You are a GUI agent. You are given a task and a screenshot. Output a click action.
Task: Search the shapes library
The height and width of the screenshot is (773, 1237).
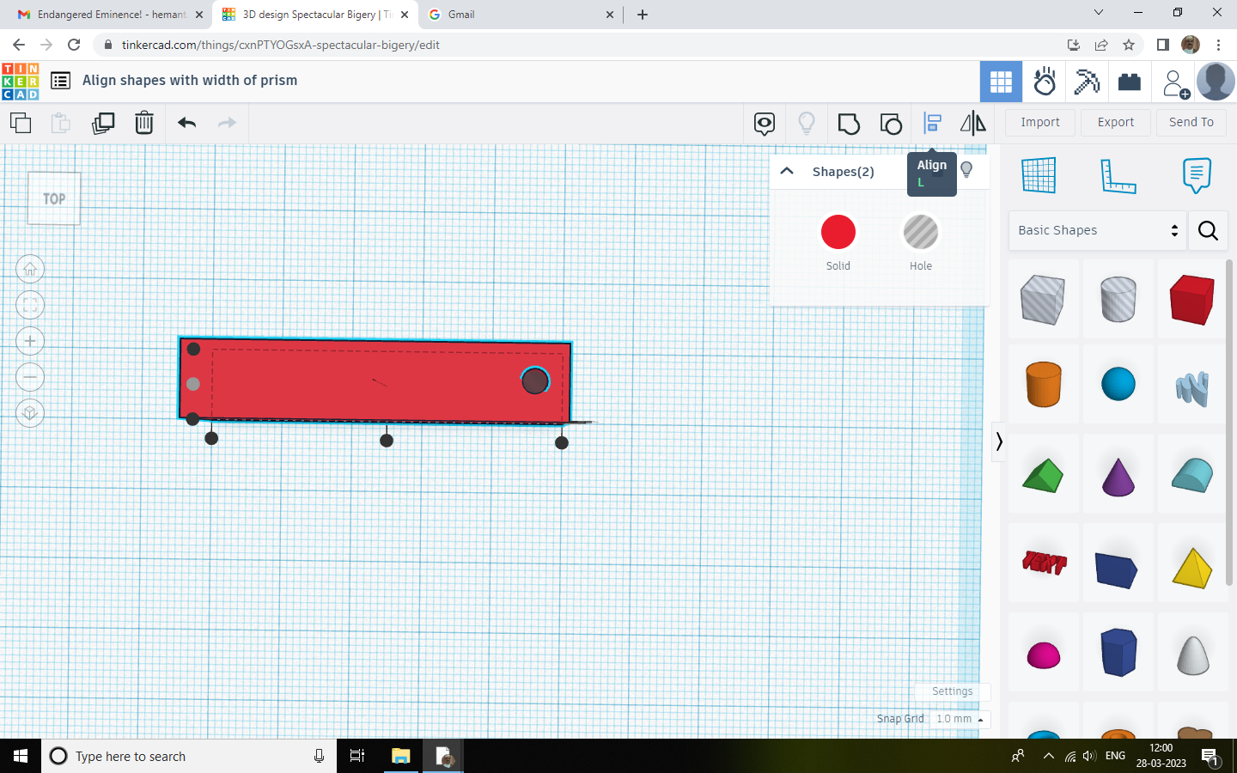click(1208, 230)
